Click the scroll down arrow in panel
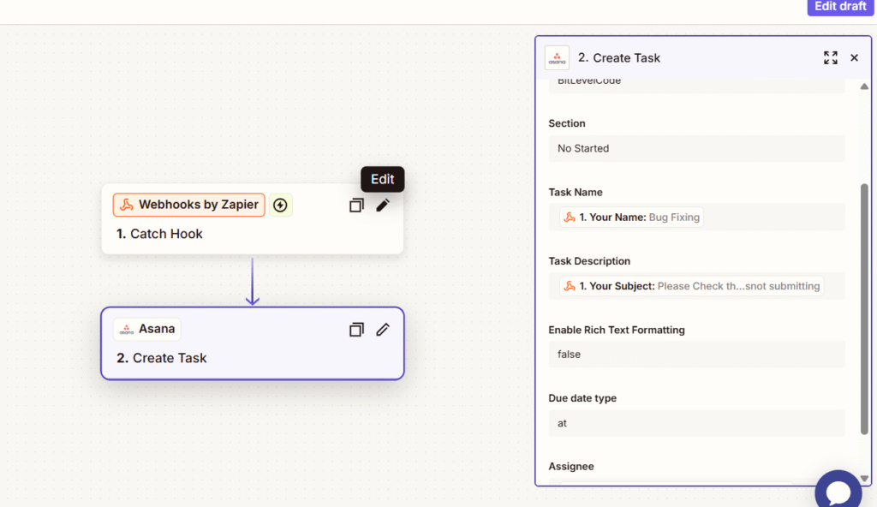Image resolution: width=877 pixels, height=507 pixels. point(864,479)
